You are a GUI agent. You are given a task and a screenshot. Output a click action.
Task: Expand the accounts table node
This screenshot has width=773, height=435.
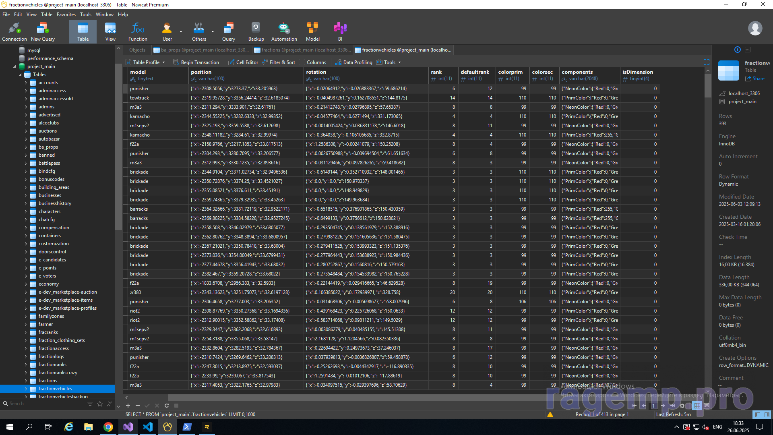click(26, 83)
